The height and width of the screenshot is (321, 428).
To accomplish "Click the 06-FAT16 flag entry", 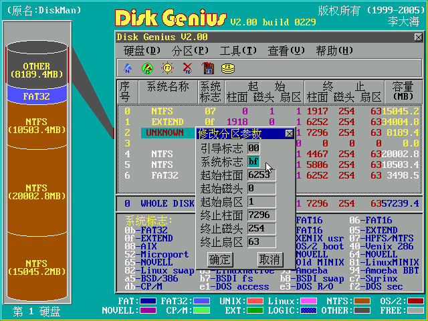I will point(370,220).
